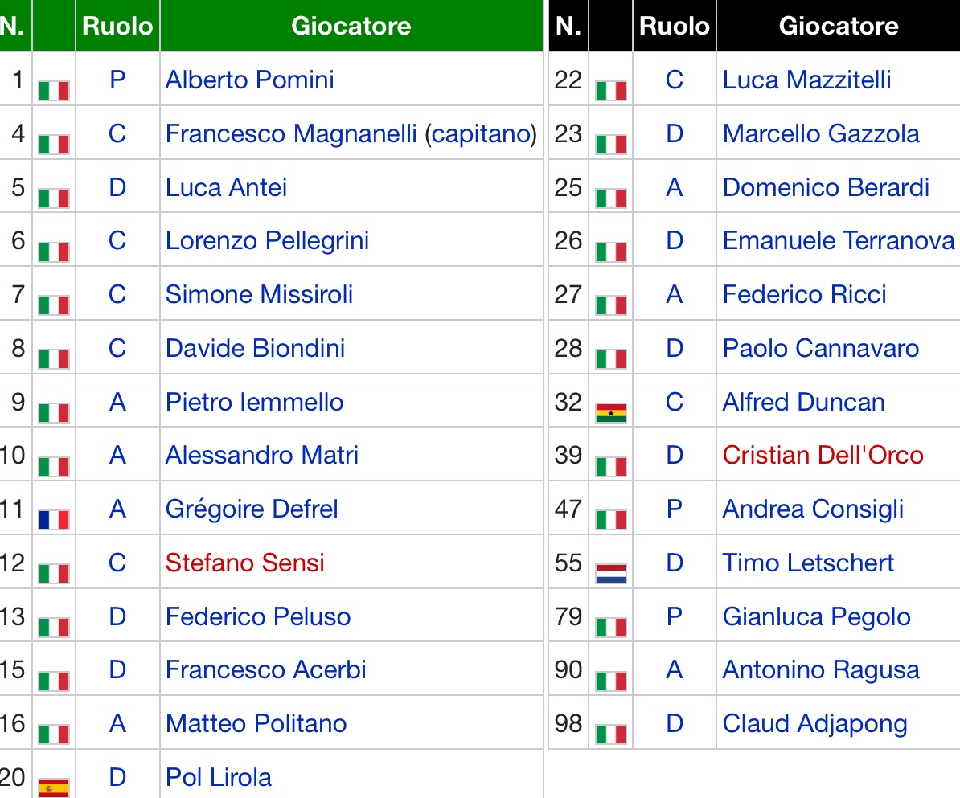Click the Italian flag beside Claud Adjapong

pyautogui.click(x=611, y=734)
